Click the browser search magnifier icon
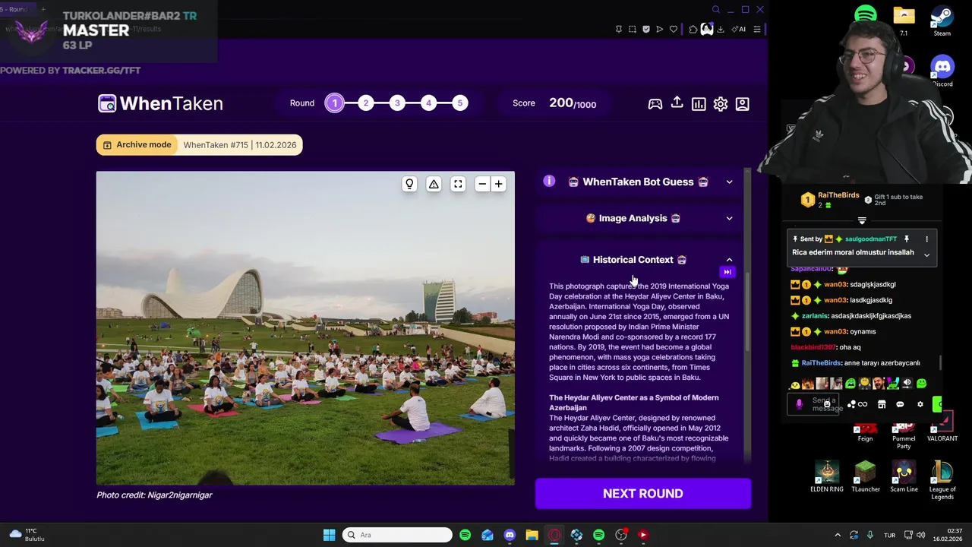 (x=715, y=10)
